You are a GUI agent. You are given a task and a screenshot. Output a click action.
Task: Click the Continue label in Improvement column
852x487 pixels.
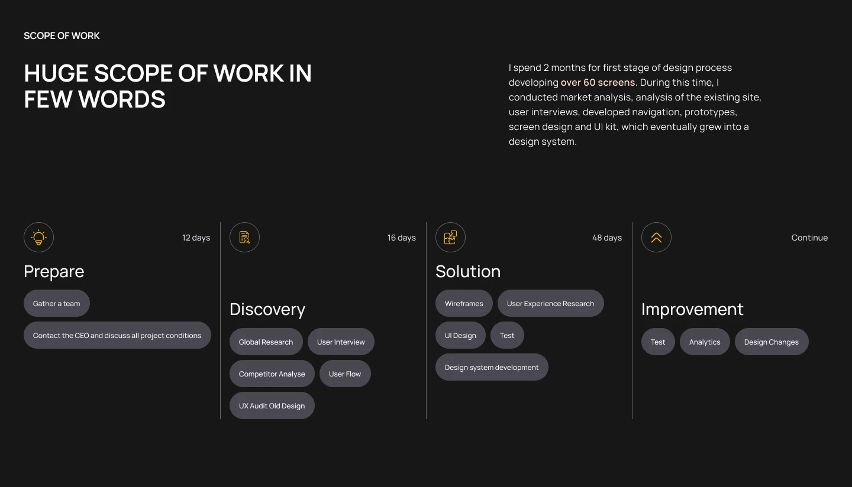809,238
